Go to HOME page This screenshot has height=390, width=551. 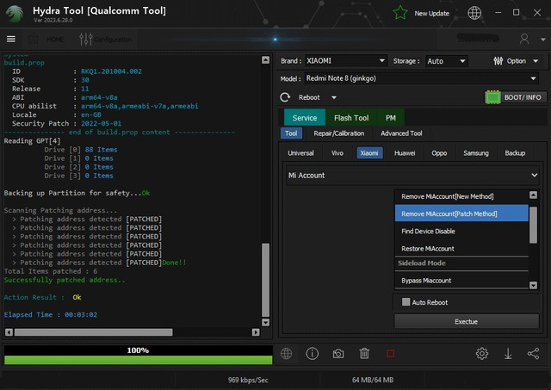[46, 39]
